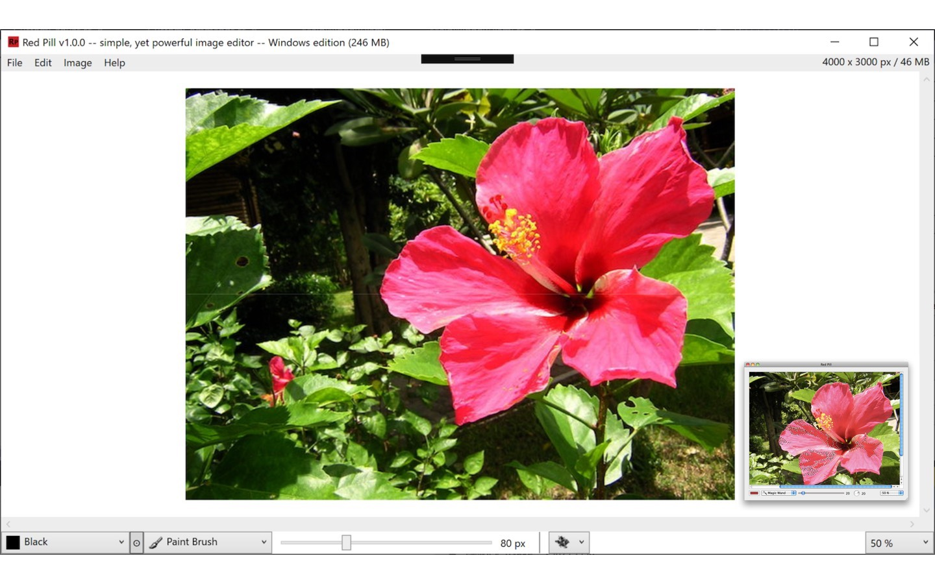
Task: Expand the Black color dropdown
Action: coord(121,542)
